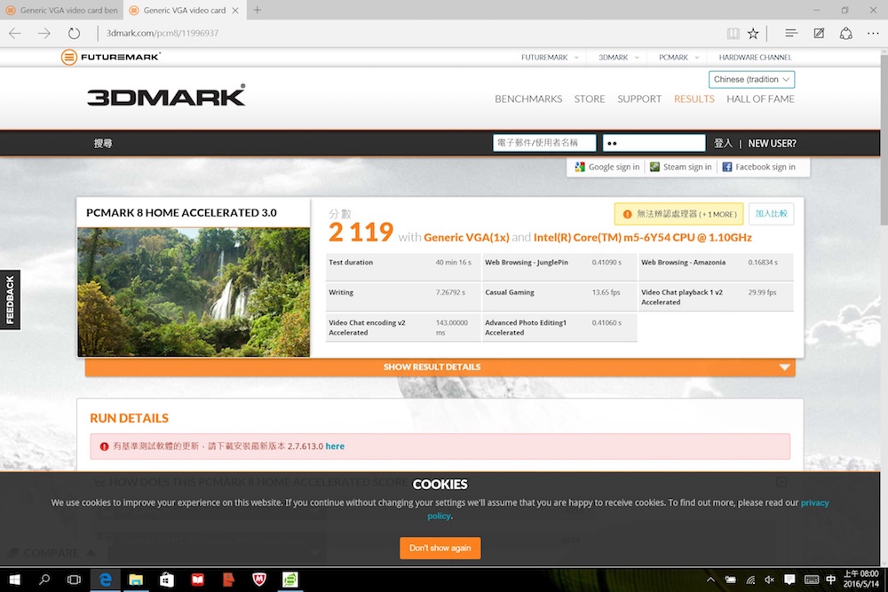Image resolution: width=888 pixels, height=592 pixels.
Task: Open File Explorer from the taskbar
Action: pos(136,580)
